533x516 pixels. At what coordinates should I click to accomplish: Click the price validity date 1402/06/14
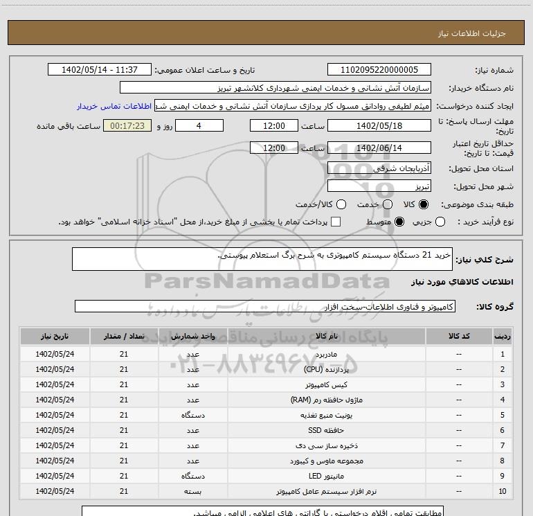point(379,148)
